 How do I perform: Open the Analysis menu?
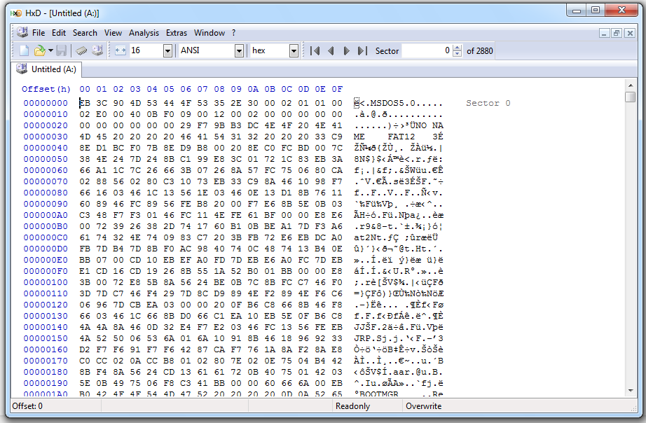144,33
